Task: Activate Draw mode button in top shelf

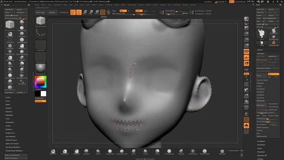Action: (79, 12)
